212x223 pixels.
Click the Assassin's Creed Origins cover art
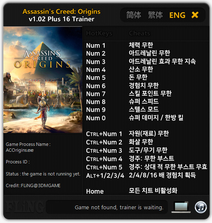[43, 80]
